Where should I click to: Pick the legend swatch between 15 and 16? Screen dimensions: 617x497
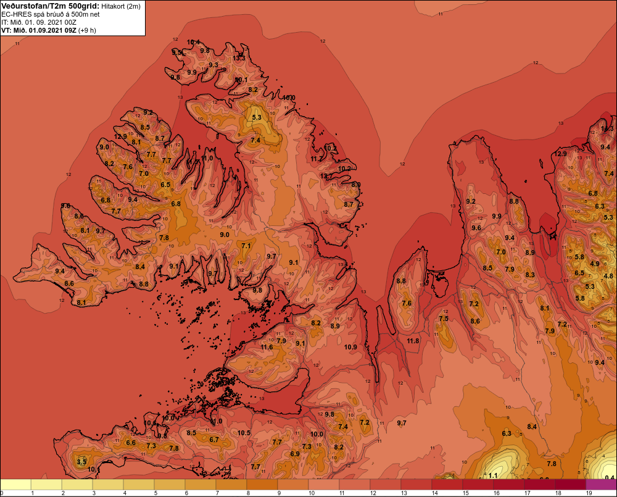tap(478, 485)
